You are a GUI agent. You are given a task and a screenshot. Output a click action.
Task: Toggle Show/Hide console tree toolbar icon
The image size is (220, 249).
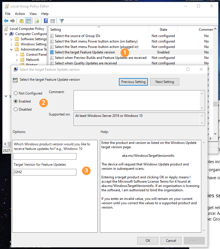click(28, 21)
